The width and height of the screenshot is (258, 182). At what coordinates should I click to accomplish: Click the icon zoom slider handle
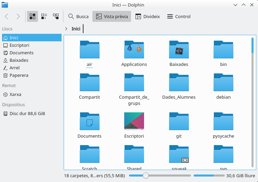click(146, 176)
